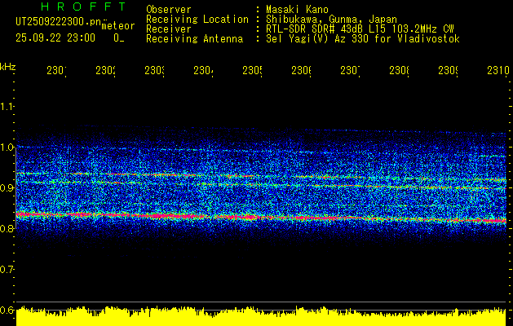
Task: Click the 2309 time marker
Action: (448, 71)
